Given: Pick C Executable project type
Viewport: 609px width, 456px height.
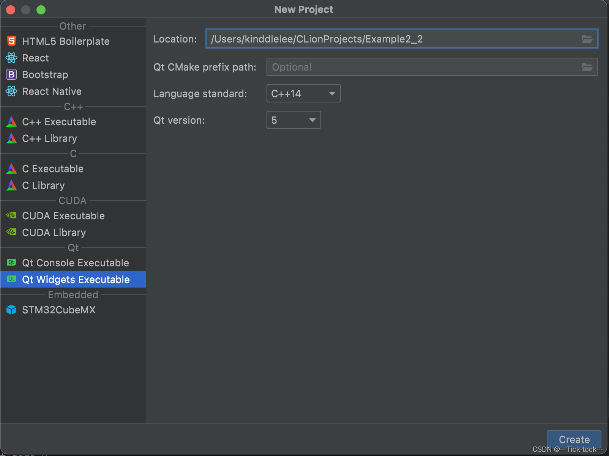Looking at the screenshot, I should (73, 168).
